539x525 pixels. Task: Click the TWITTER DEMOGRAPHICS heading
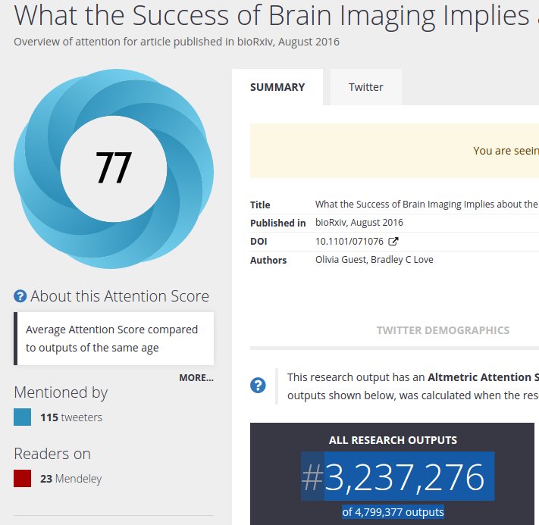pyautogui.click(x=443, y=330)
